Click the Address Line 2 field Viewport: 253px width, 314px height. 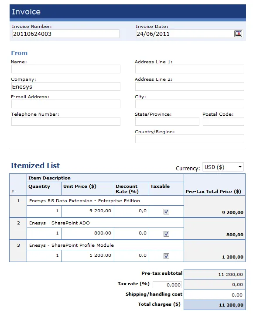click(x=190, y=86)
